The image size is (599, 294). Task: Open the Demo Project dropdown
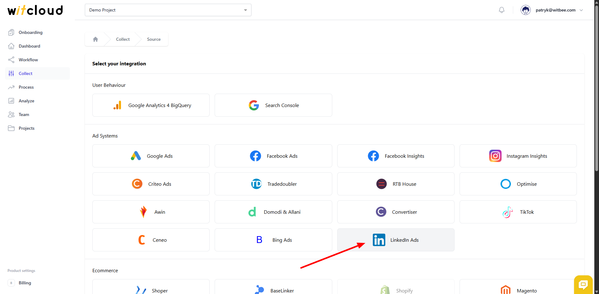(168, 10)
